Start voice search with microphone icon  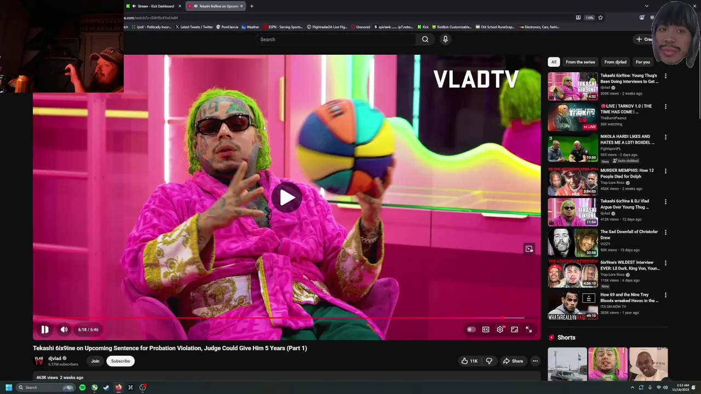(445, 39)
